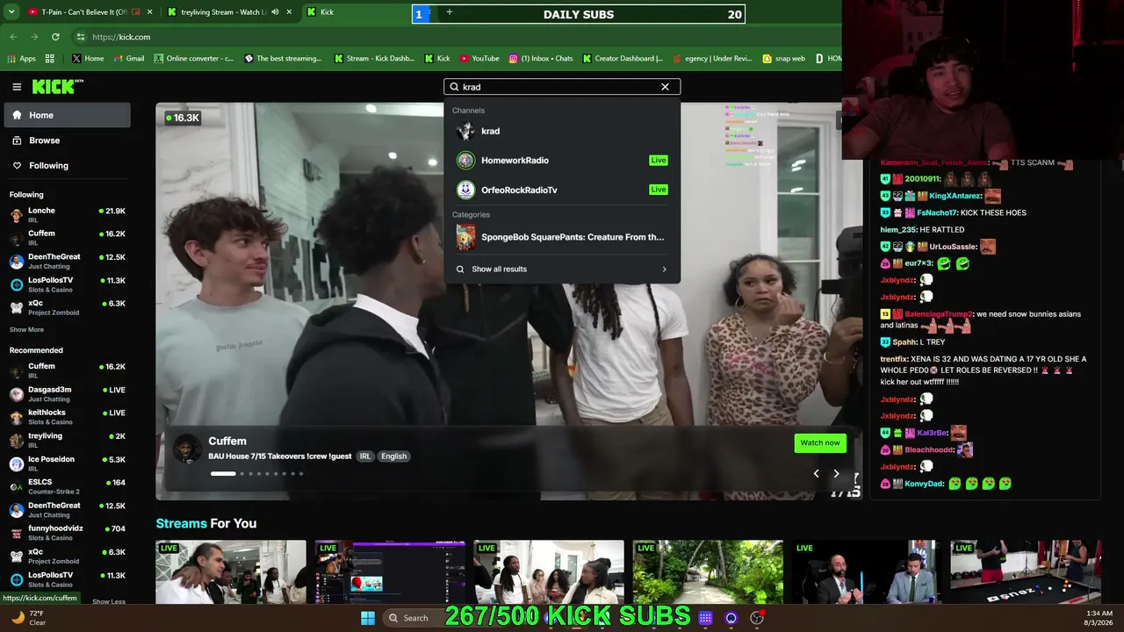Open Dasgasd3m in the Recommended list
The width and height of the screenshot is (1124, 632).
point(67,393)
